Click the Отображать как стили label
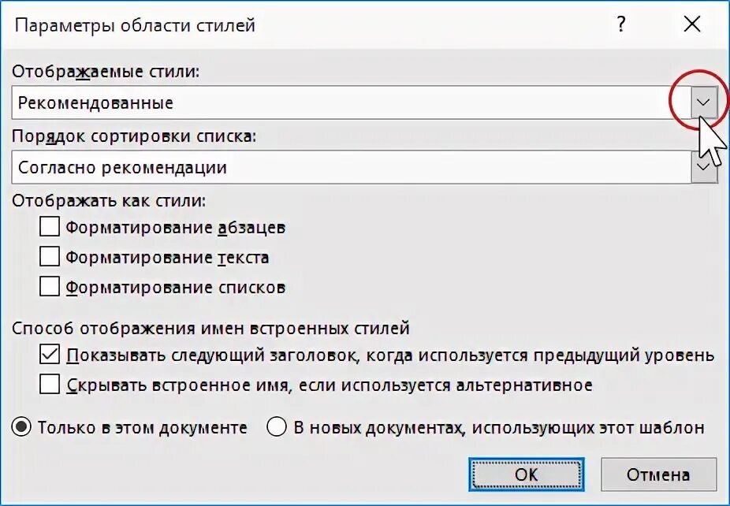730x506 pixels. [109, 201]
